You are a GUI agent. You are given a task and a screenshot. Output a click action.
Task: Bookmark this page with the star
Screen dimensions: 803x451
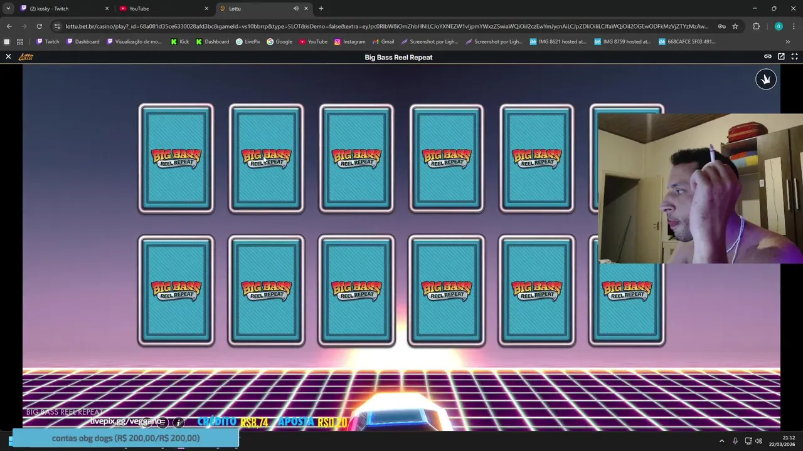point(735,26)
